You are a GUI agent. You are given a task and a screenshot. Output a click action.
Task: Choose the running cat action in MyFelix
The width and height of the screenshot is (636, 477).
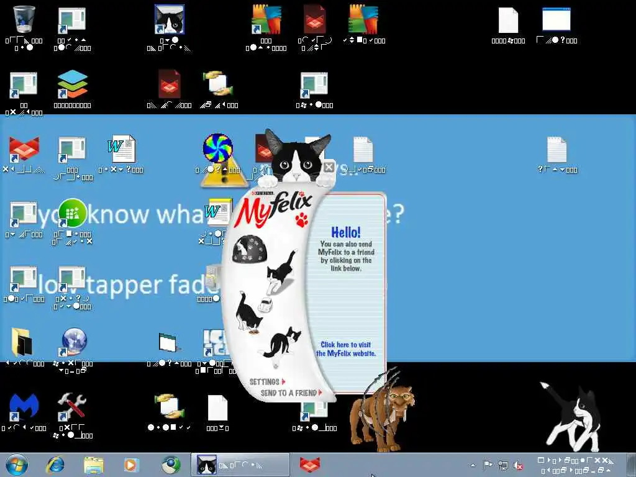283,272
